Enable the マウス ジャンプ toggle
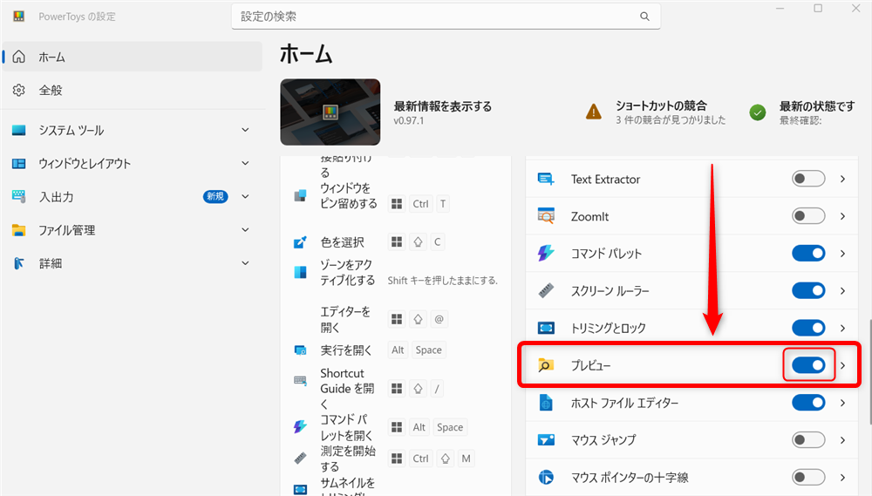This screenshot has height=496, width=872. 808,440
